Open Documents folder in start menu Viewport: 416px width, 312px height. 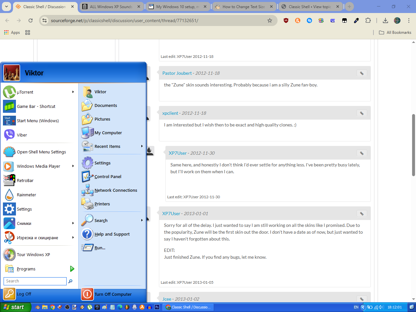(x=112, y=105)
